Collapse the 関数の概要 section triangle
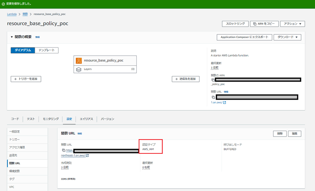The image size is (315, 191). [x=12, y=37]
